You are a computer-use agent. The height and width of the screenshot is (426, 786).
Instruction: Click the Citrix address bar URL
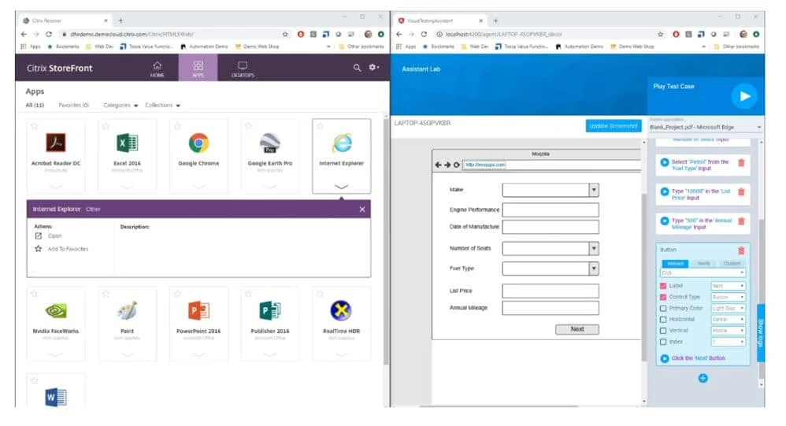132,34
